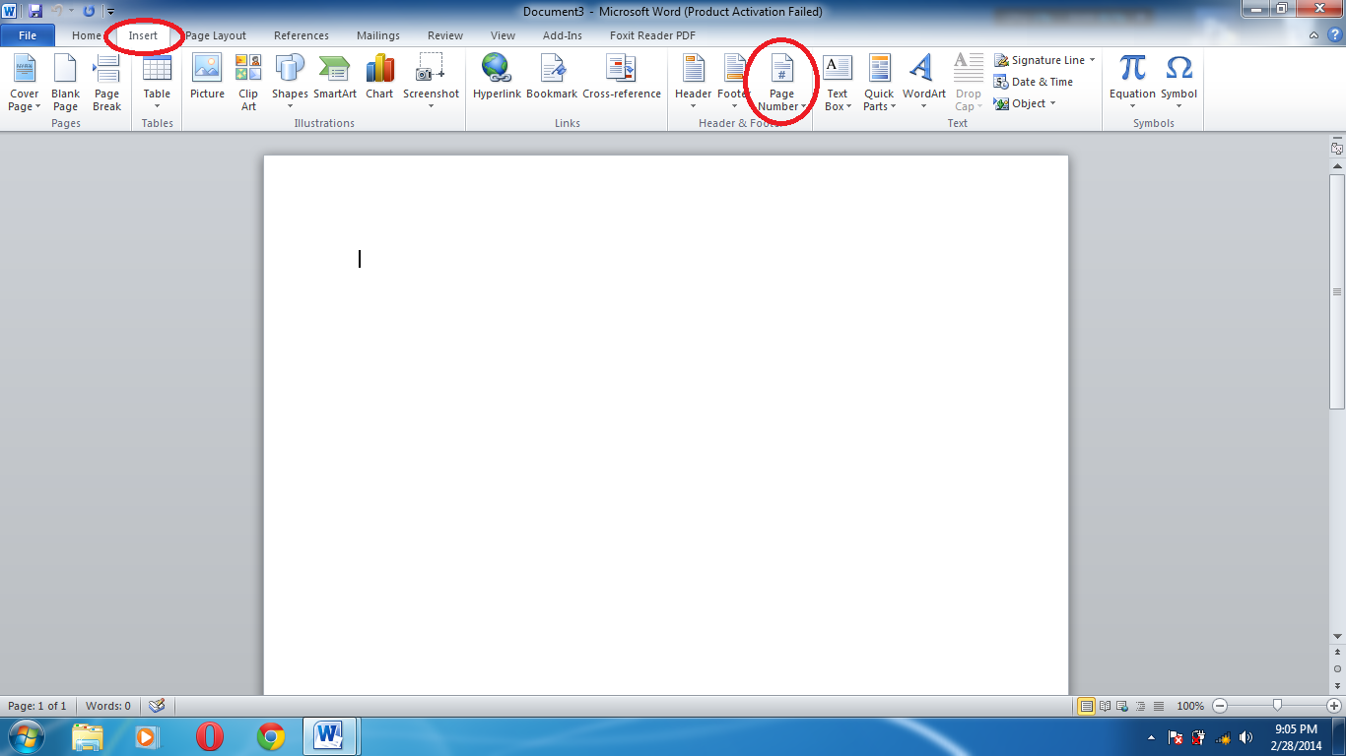
Task: Save the document from Quick Access Toolbar
Action: [35, 11]
